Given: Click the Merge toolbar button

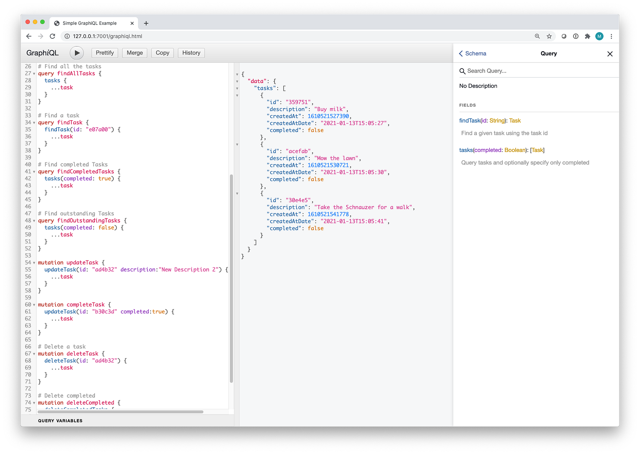Looking at the screenshot, I should point(135,53).
